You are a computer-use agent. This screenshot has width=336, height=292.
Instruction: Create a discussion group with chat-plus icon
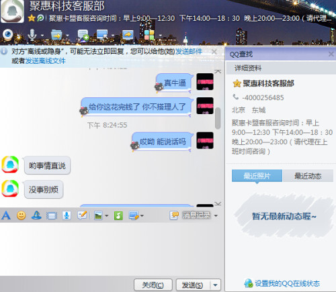tap(83, 35)
